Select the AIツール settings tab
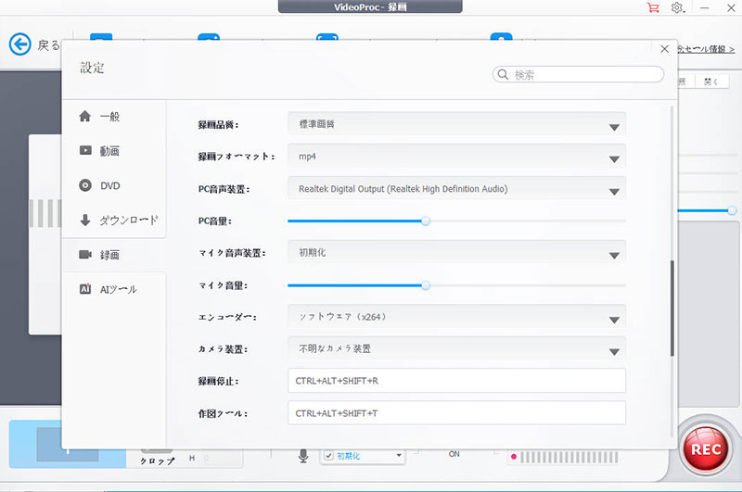The width and height of the screenshot is (742, 492). [x=113, y=289]
